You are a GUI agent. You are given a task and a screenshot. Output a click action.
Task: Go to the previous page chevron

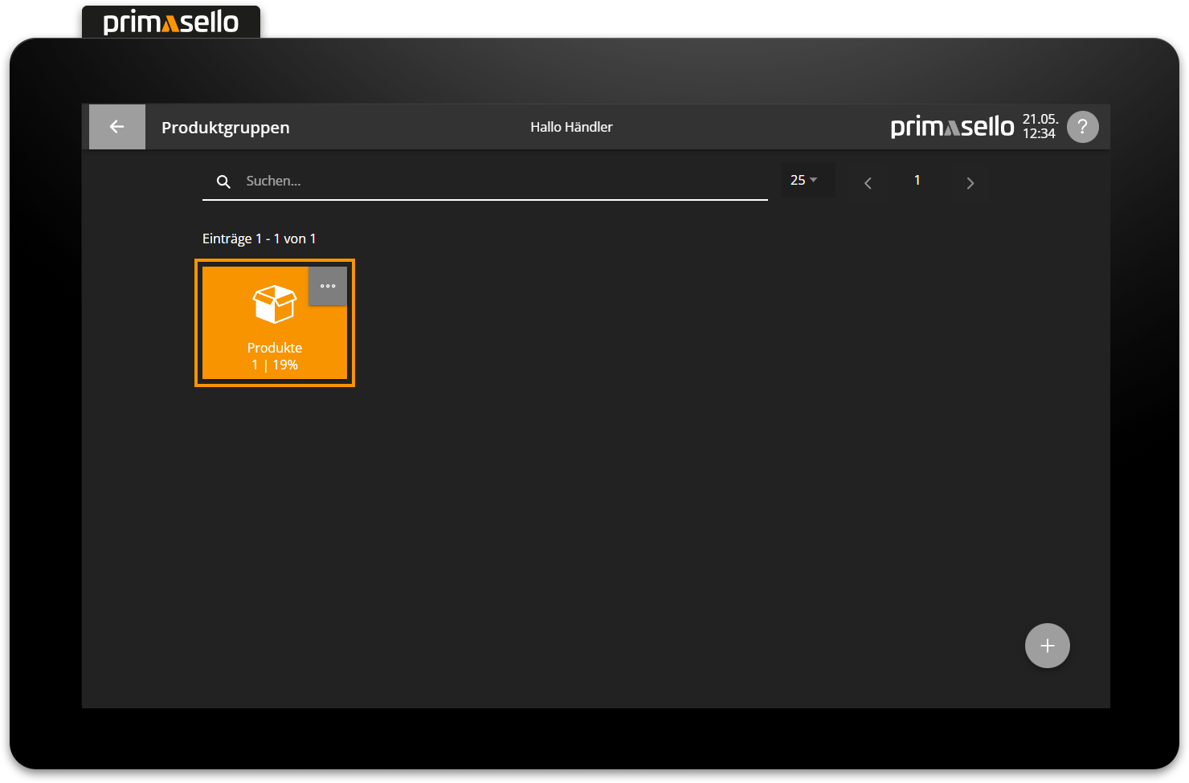pos(868,183)
